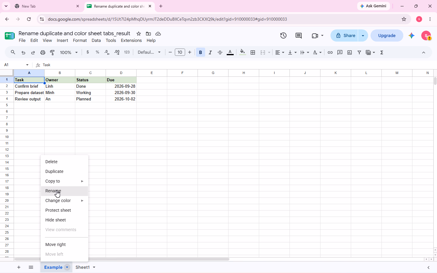Activate the paint format tool
Viewport: 437px width, 273px height.
coord(53,52)
